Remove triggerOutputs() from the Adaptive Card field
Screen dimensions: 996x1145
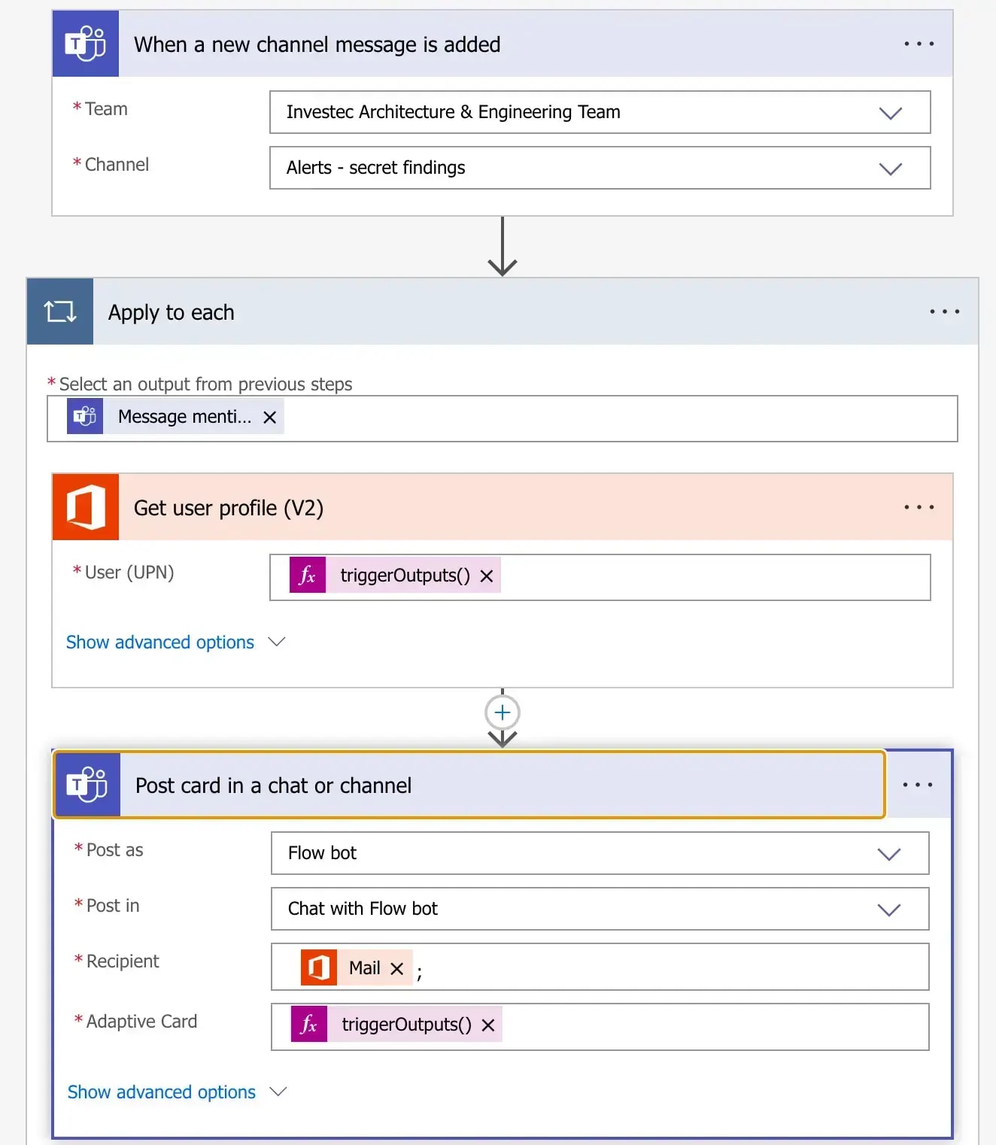tap(488, 1025)
